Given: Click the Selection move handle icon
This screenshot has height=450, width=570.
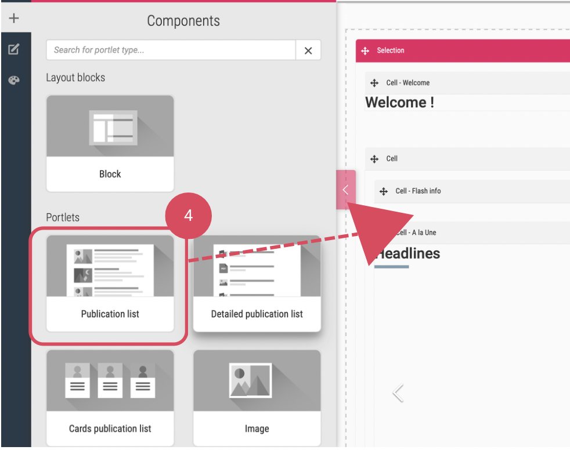Looking at the screenshot, I should tap(365, 51).
